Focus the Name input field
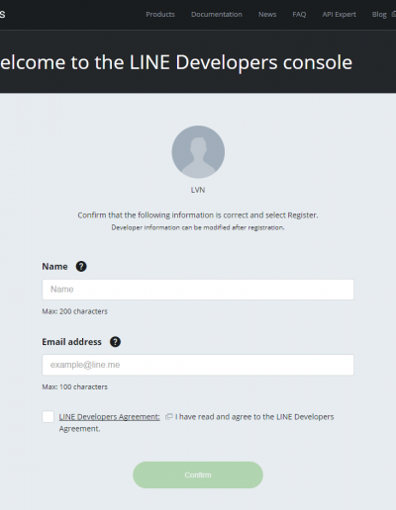The image size is (396, 510). (x=198, y=290)
